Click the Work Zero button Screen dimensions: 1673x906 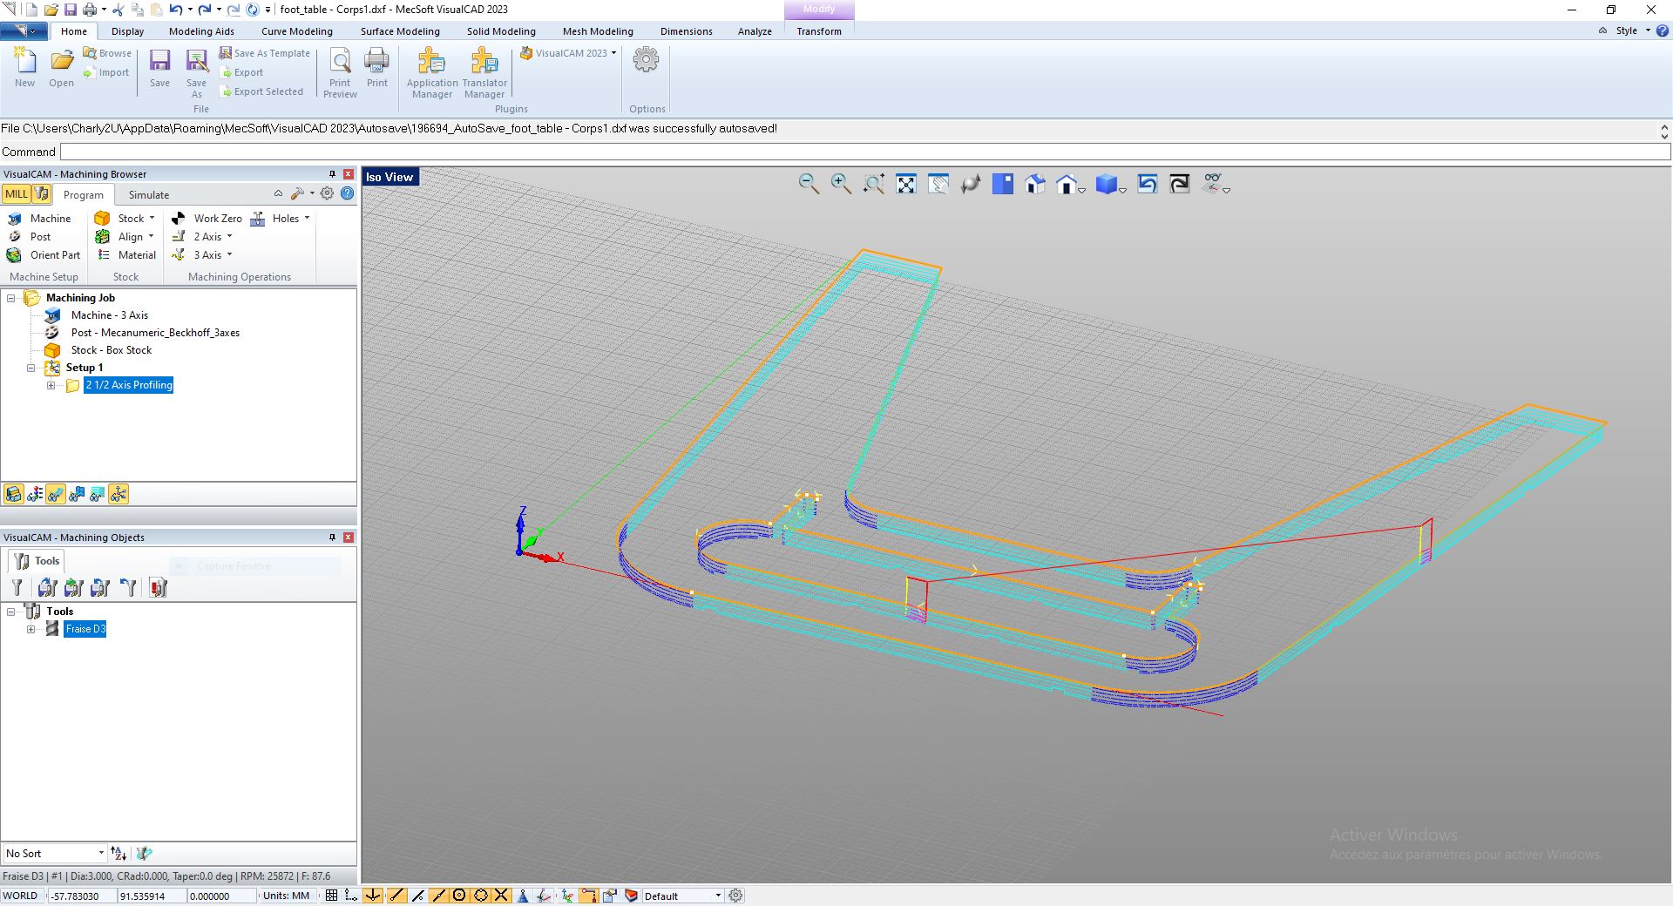207,219
